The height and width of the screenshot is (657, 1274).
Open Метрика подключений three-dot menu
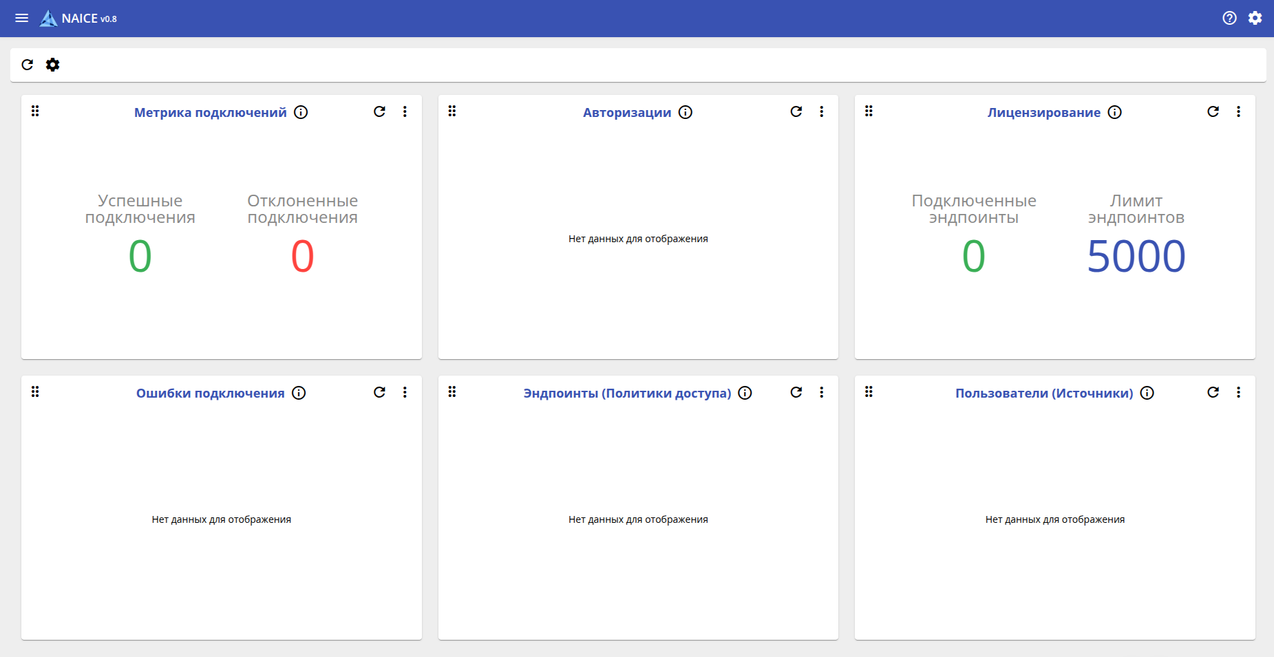(405, 111)
